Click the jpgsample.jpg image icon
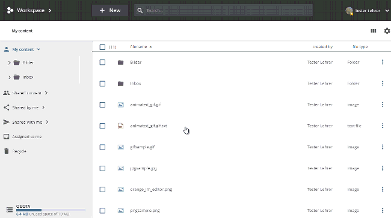This screenshot has height=218, width=391. coord(121,169)
